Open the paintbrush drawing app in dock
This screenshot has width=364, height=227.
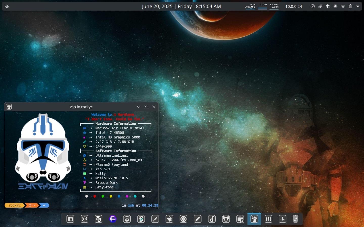point(155,219)
